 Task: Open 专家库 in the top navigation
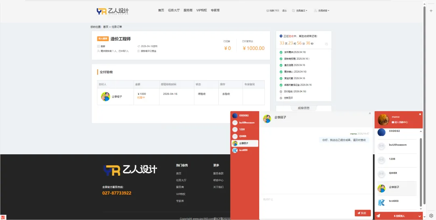point(215,10)
